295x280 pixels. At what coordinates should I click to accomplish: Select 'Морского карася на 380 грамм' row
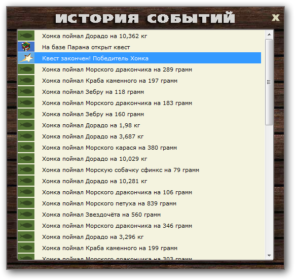click(139, 147)
